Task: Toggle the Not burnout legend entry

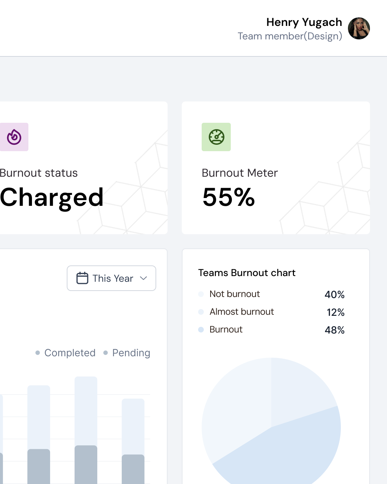Action: point(234,294)
